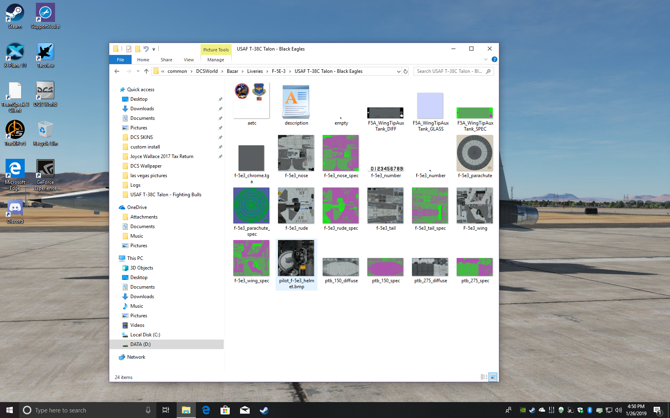Select DCS Wallpaper folder in sidebar
Screen dimensions: 670x418
[146, 166]
